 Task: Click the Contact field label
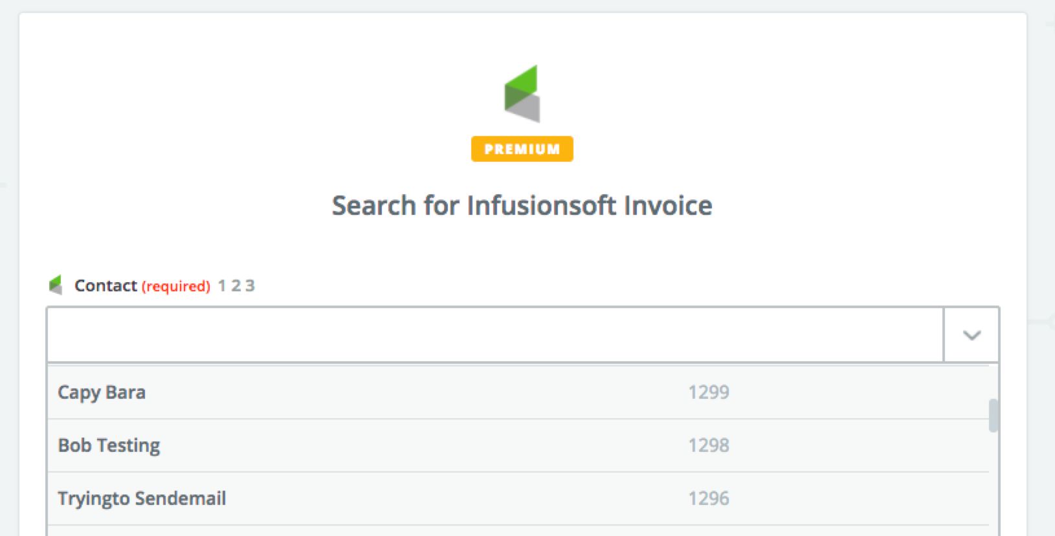pyautogui.click(x=105, y=285)
